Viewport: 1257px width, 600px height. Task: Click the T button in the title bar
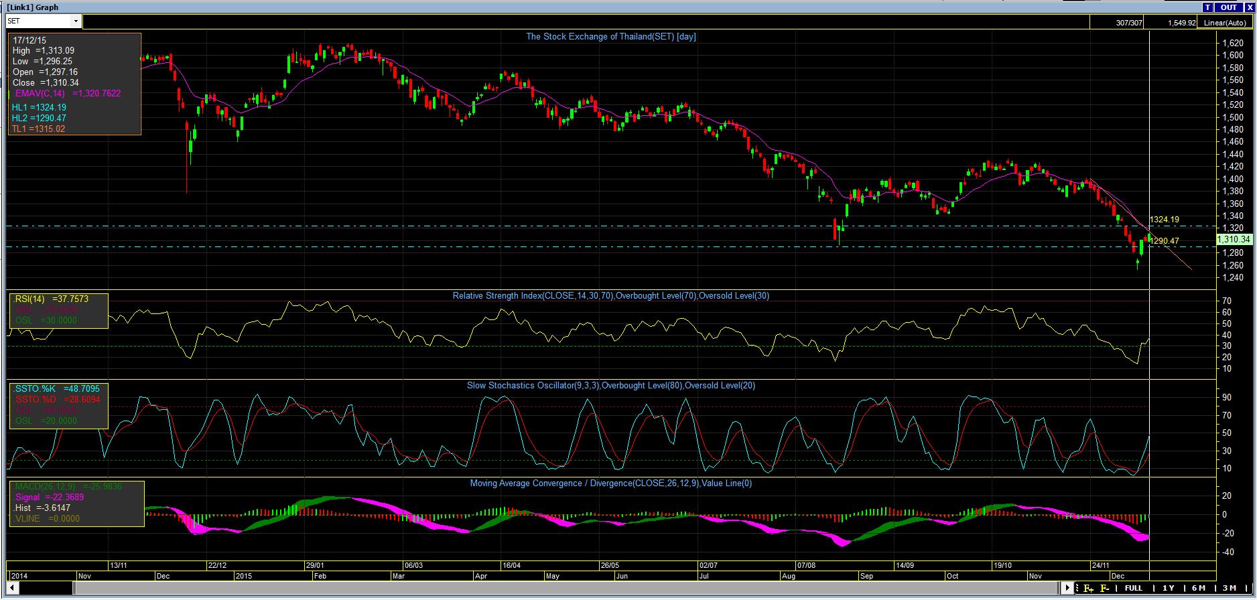1208,7
